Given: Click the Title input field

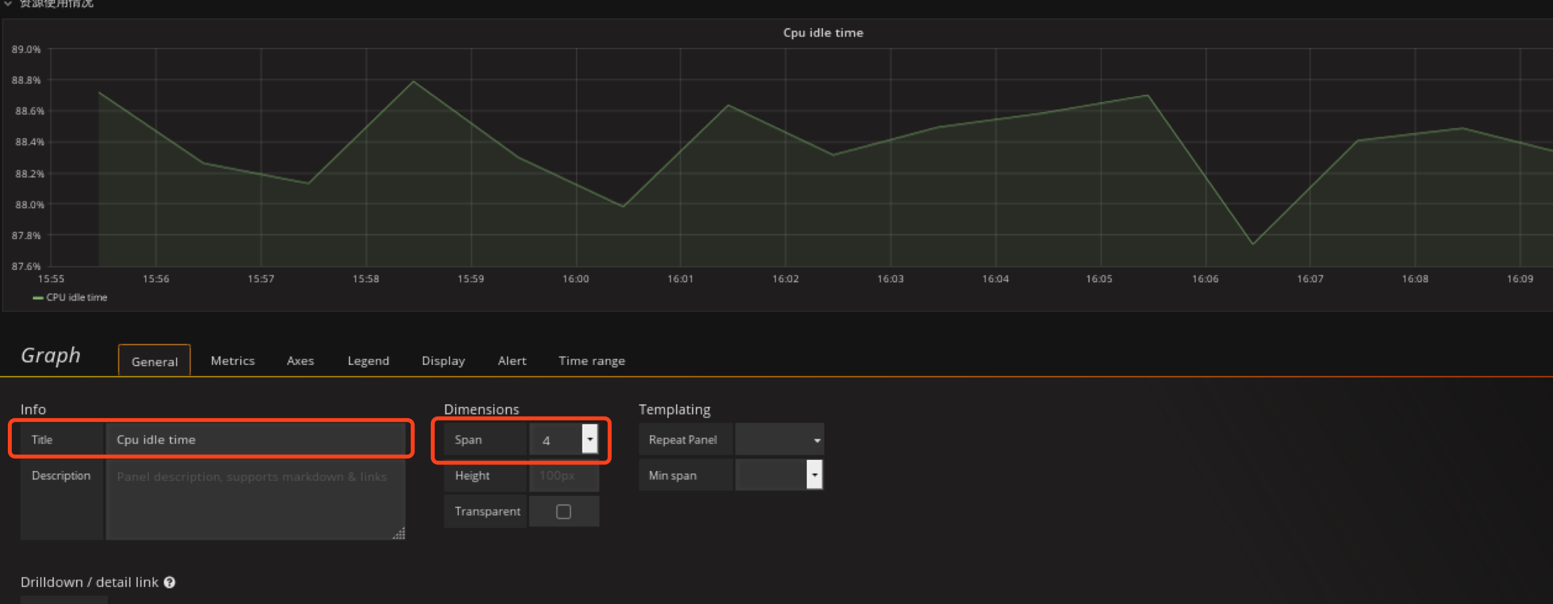Looking at the screenshot, I should 255,440.
